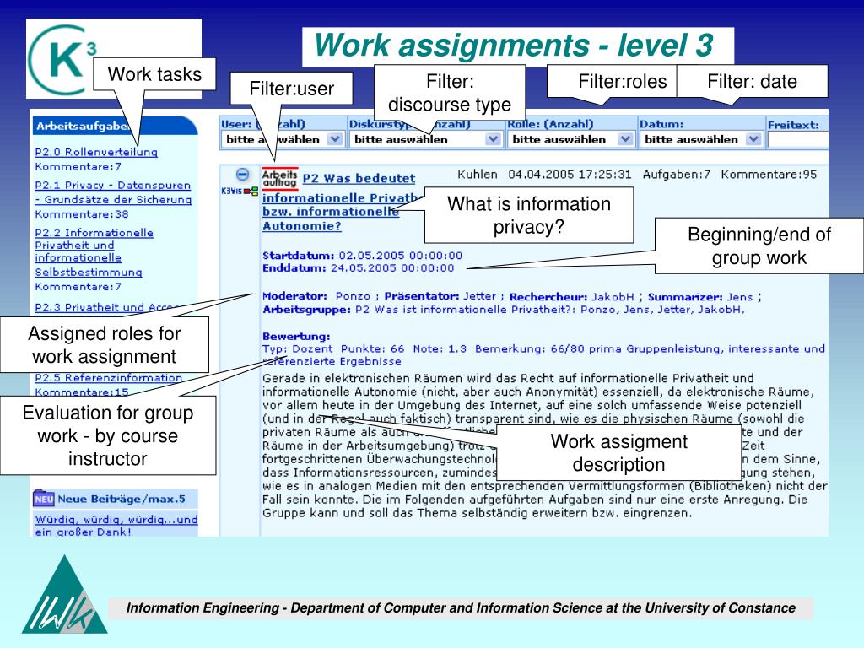Open P2.2 Informationelle Privatheit link
The height and width of the screenshot is (648, 864).
[x=94, y=252]
